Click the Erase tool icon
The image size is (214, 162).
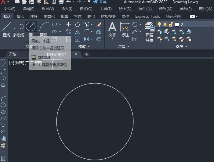[99, 24]
